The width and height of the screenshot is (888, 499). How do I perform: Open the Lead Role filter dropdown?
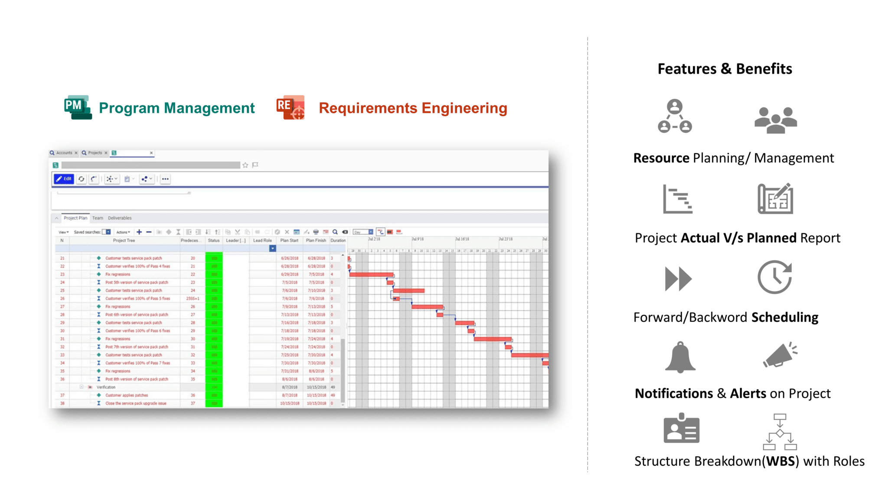(x=272, y=249)
